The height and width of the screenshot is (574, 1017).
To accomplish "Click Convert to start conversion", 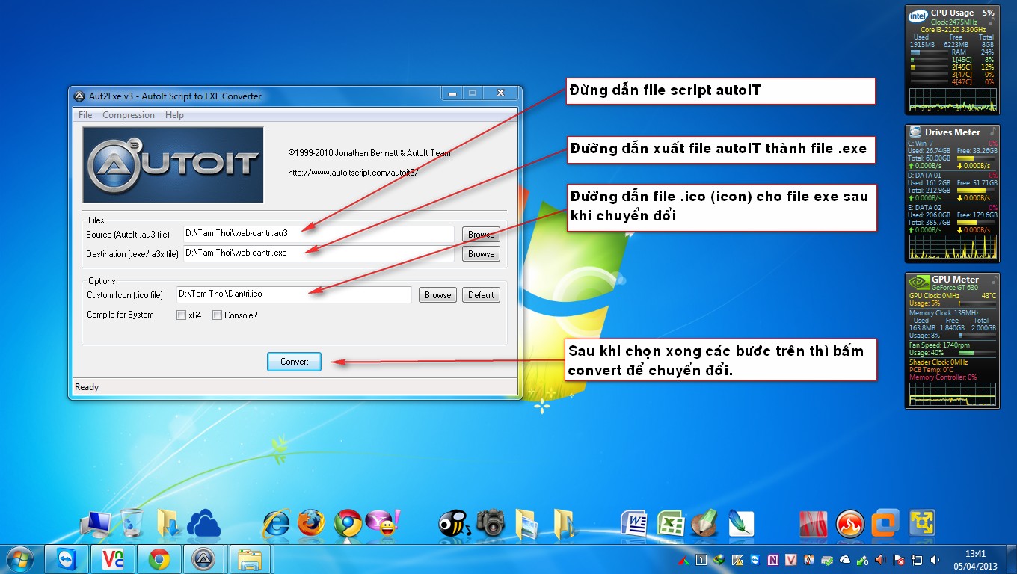I will click(x=294, y=361).
